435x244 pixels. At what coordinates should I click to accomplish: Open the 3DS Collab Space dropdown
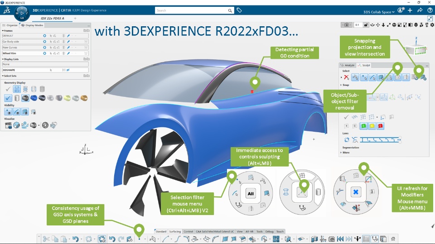pyautogui.click(x=379, y=12)
